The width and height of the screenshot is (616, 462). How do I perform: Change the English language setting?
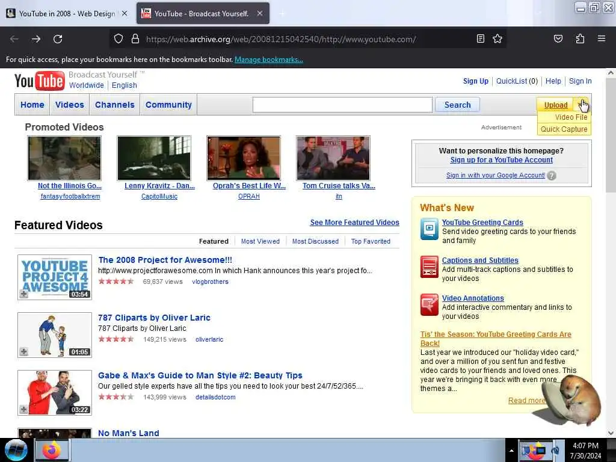(x=124, y=85)
